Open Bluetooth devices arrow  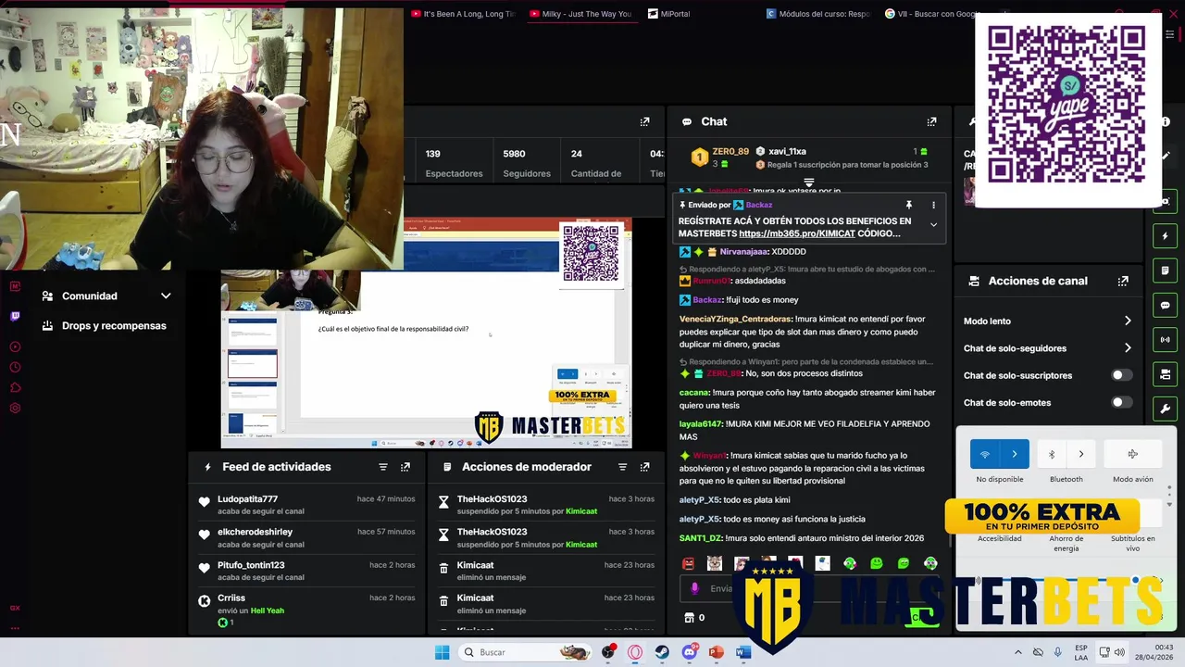(1081, 454)
